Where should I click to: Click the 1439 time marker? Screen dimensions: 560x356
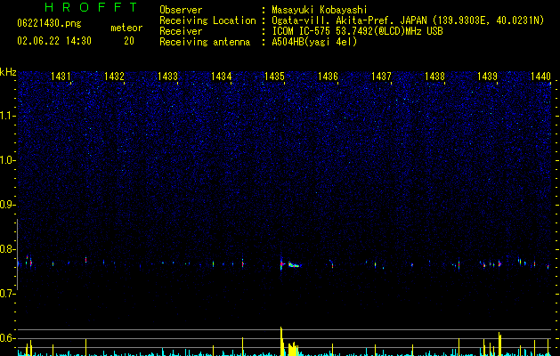488,76
